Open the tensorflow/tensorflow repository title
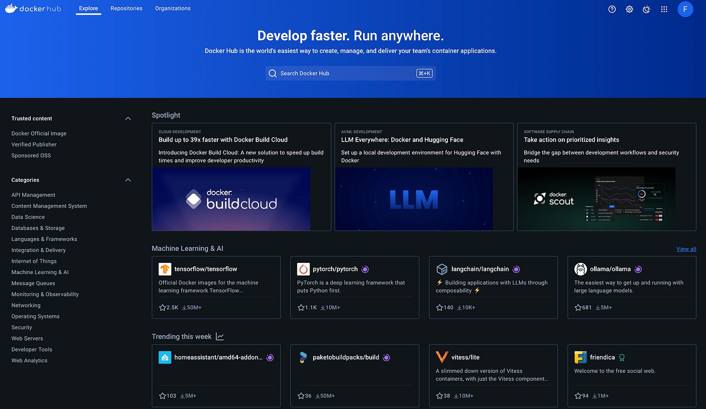Viewport: 706px width, 409px height. (206, 269)
